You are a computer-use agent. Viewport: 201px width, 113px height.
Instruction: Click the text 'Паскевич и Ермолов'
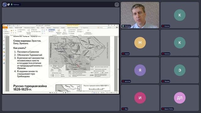point(28,52)
